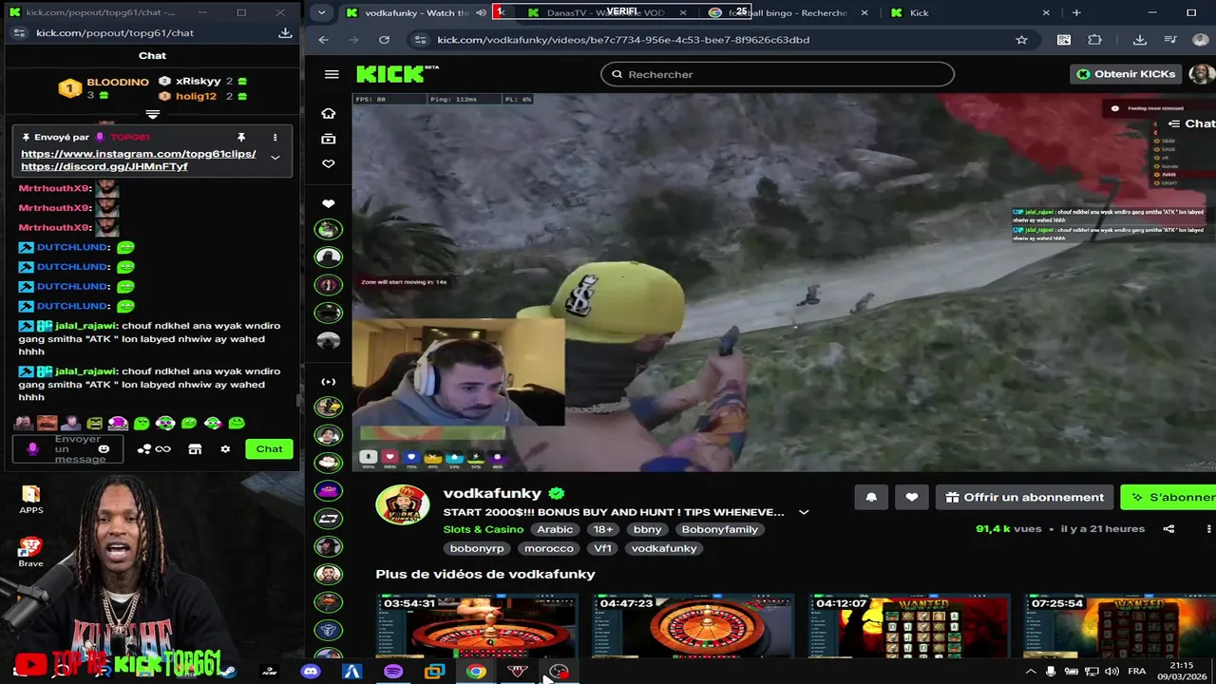Expand the pinned message chevron
Viewport: 1216px width, 684px height.
[275, 157]
